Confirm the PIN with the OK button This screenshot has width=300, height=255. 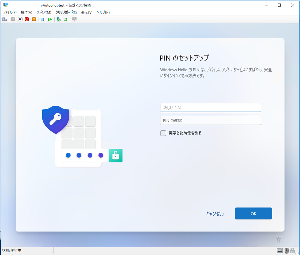(x=253, y=213)
